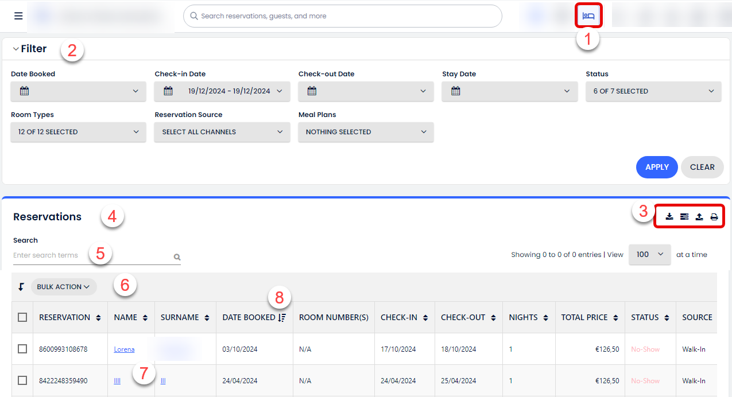Check the select-all checkbox in the table header

tap(22, 317)
